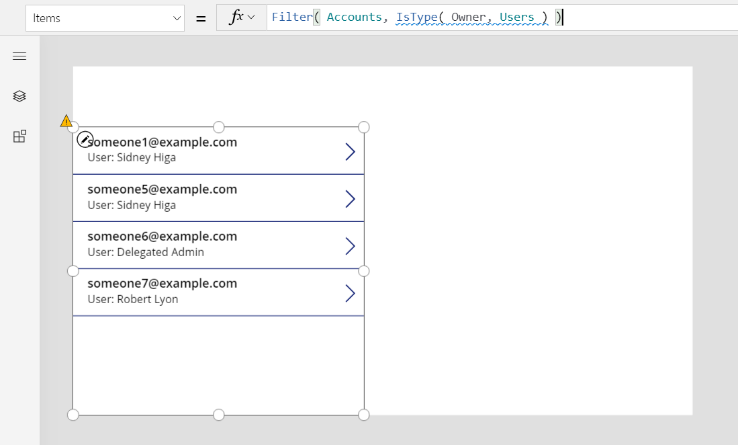Click the bottom-right resize handle of gallery
The height and width of the screenshot is (445, 738).
point(364,415)
